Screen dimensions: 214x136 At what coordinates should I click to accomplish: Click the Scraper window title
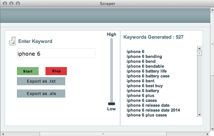tap(107, 4)
